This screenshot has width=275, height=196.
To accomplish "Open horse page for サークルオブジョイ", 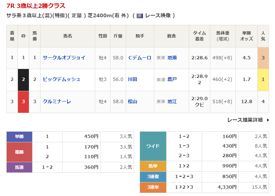I will tap(64, 58).
